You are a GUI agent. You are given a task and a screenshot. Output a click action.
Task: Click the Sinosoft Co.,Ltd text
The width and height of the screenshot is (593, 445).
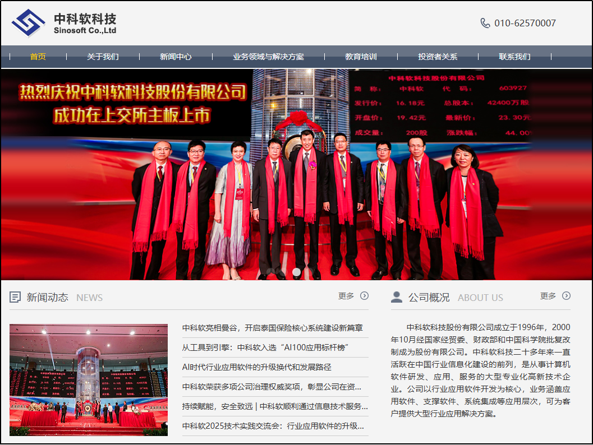[85, 31]
